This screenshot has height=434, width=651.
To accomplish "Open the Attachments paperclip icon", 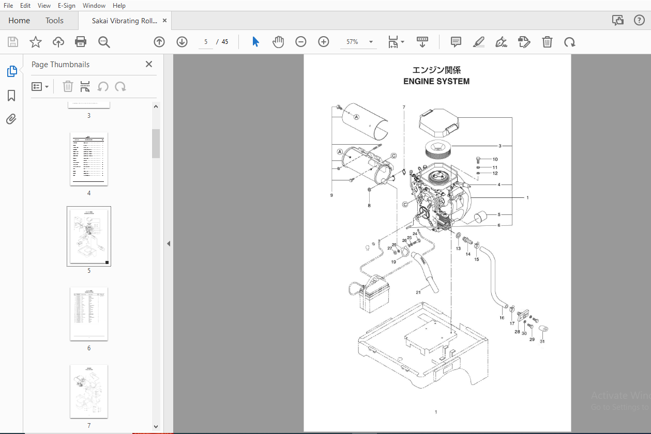I will (11, 119).
